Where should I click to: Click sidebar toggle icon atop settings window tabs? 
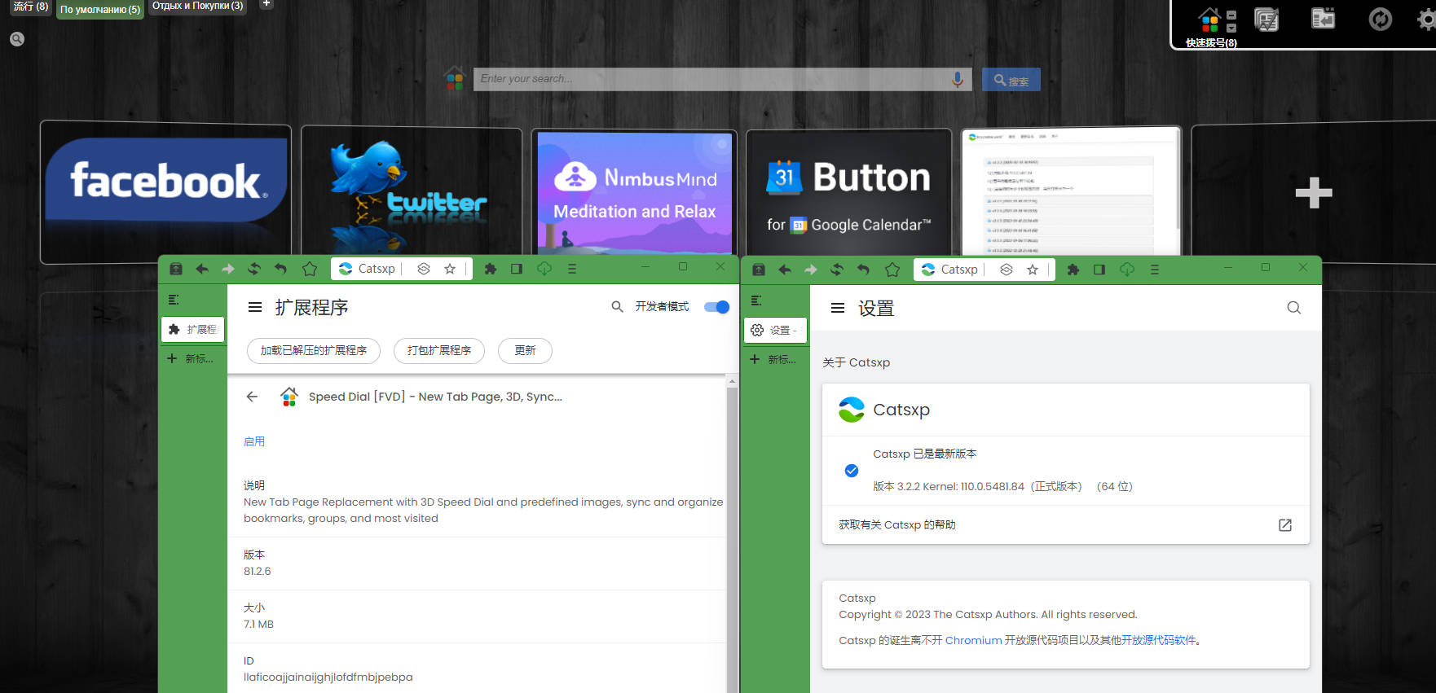pyautogui.click(x=756, y=300)
